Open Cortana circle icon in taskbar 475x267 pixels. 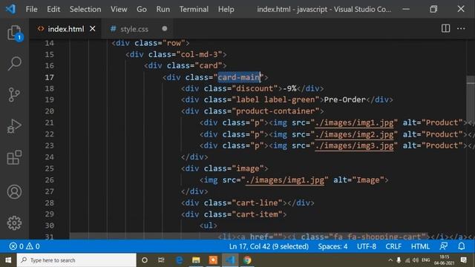pos(145,260)
